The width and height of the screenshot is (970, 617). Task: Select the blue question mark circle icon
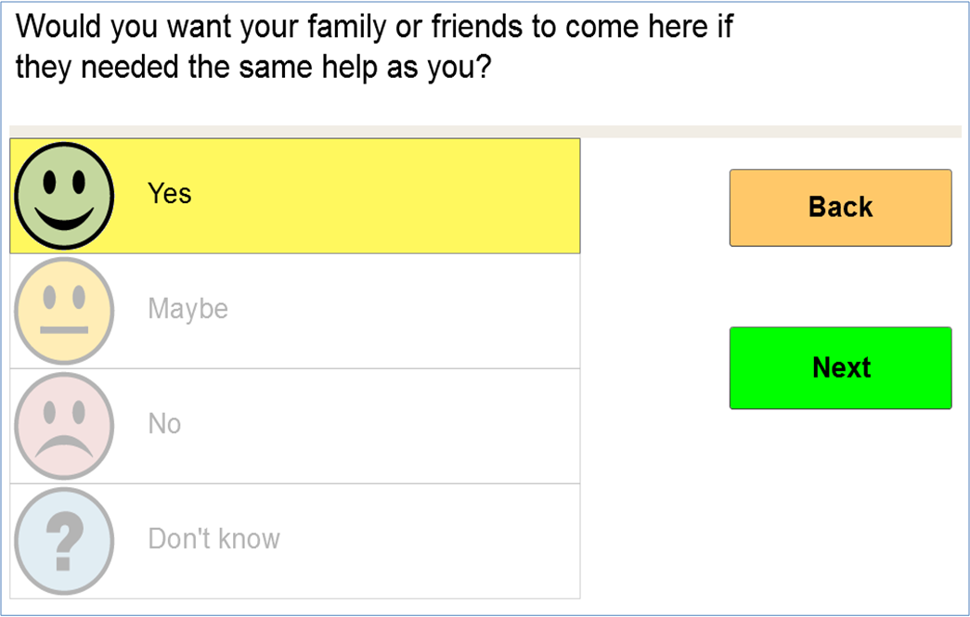tap(64, 541)
